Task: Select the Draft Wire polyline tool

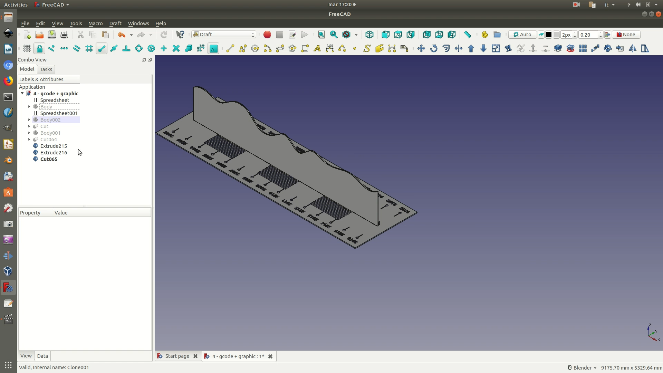Action: point(243,48)
